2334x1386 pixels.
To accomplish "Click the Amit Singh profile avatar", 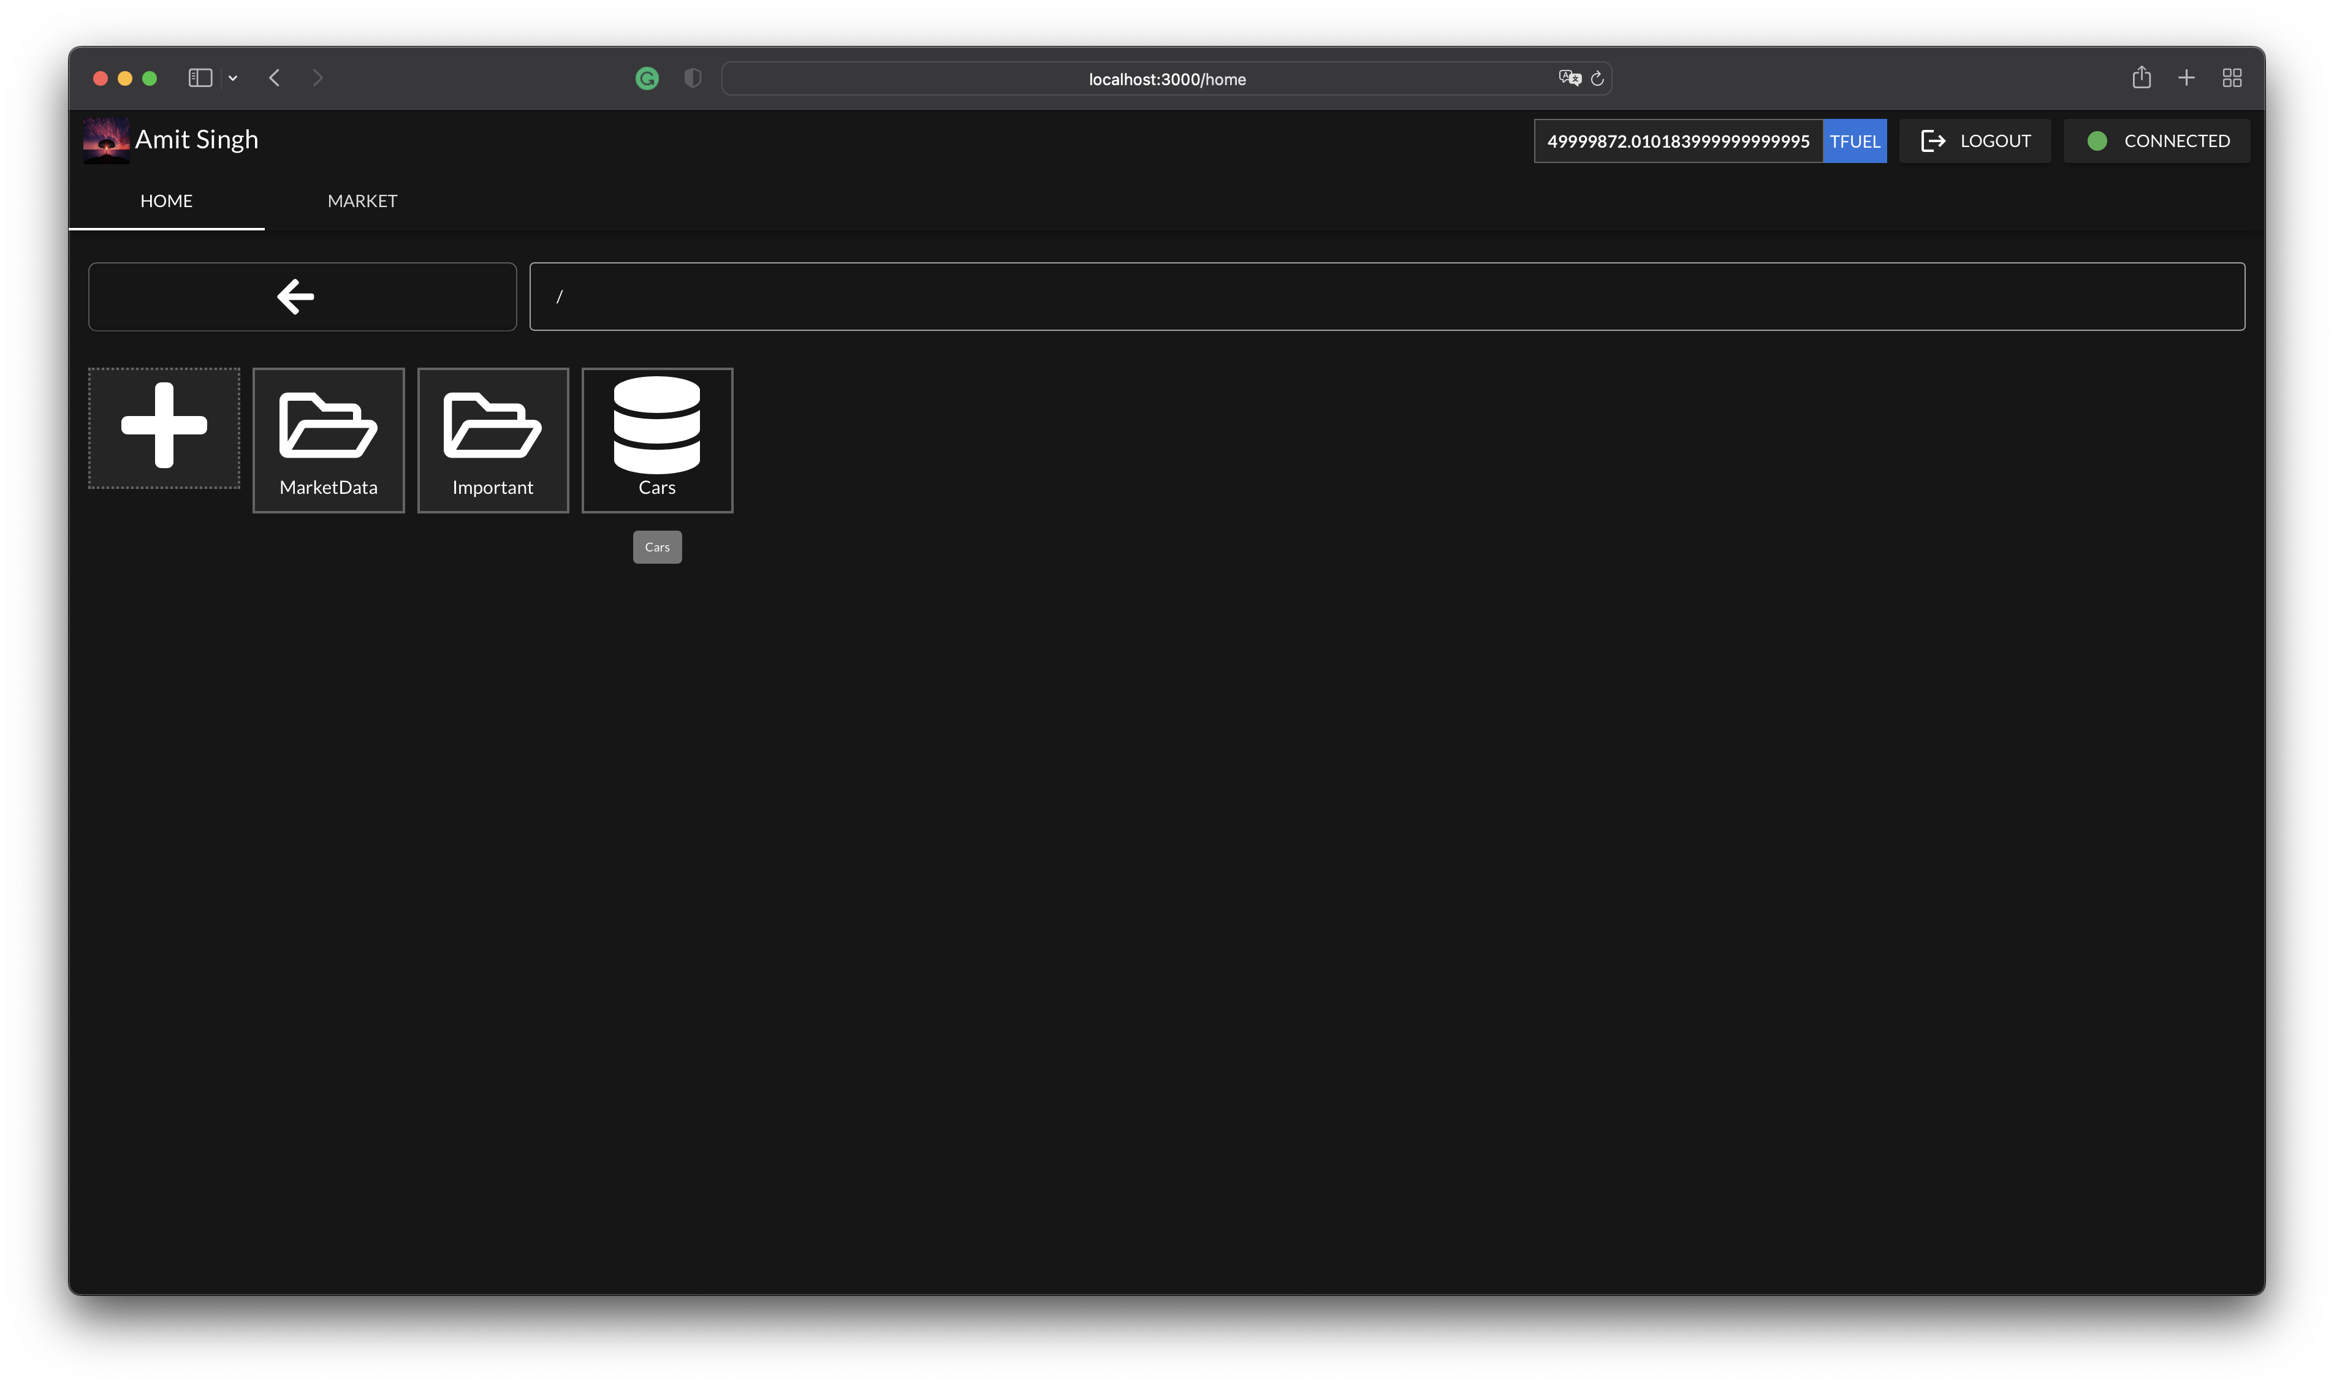I will [107, 140].
